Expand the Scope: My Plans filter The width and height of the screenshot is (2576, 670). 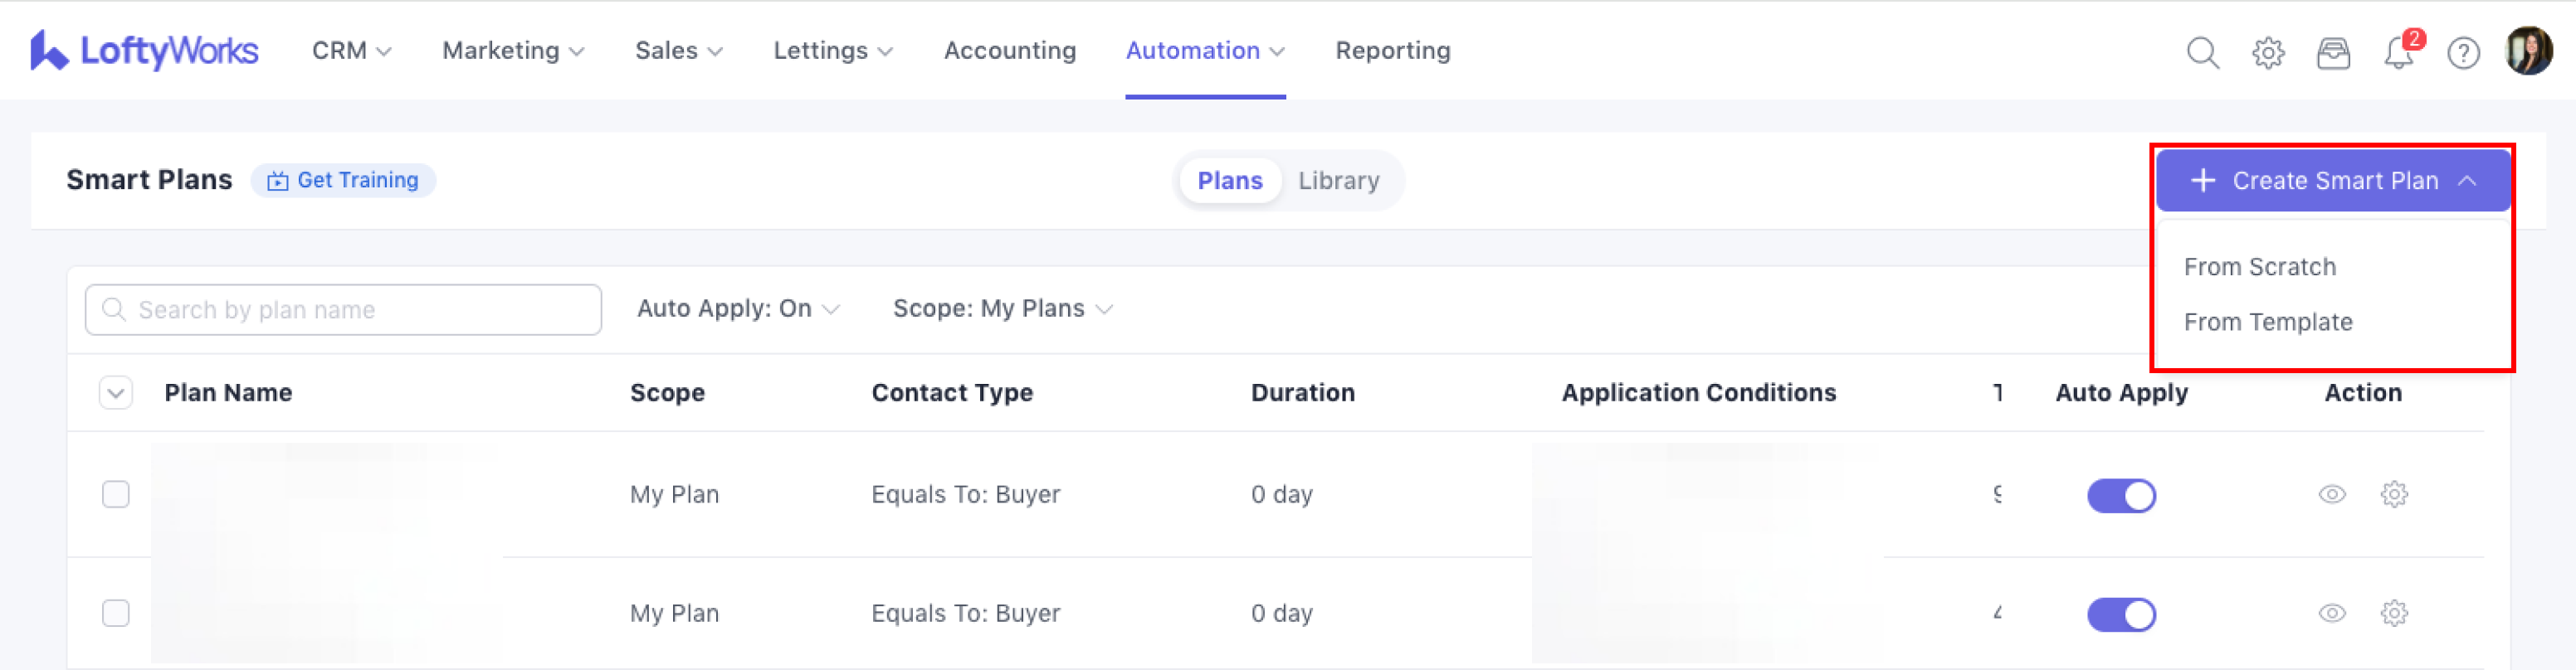coord(1002,309)
